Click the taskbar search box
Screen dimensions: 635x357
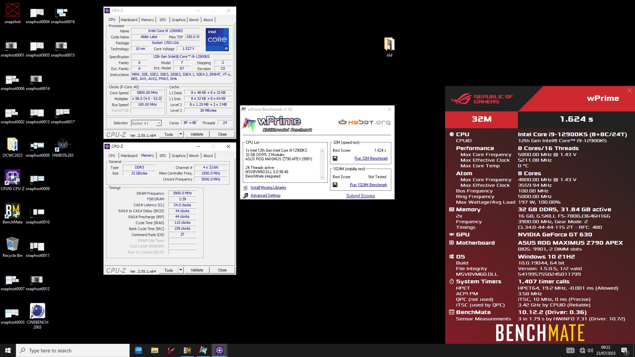pos(73,350)
